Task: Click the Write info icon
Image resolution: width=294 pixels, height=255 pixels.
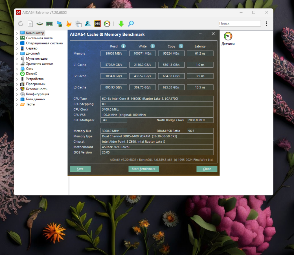Action: click(153, 46)
